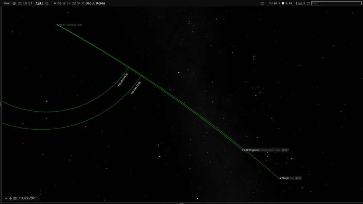363x204 pixels.
Task: Click the field of view readout 130°x 79°
Action: tap(27, 198)
